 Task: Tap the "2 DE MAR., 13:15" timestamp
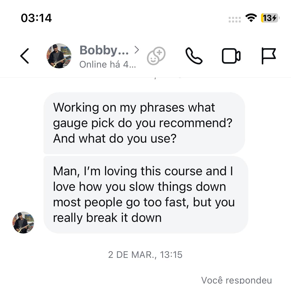pos(145,255)
